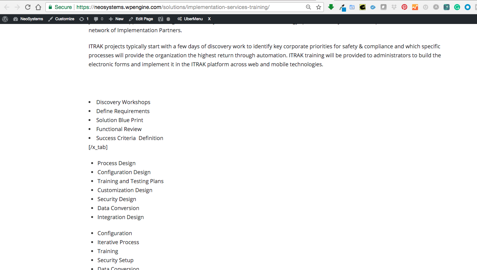The width and height of the screenshot is (477, 270).
Task: Click the browser Home icon
Action: tap(38, 7)
